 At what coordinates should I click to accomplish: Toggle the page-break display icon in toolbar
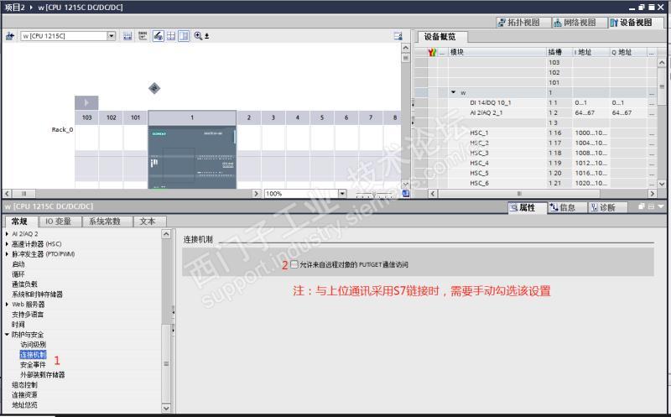point(158,36)
